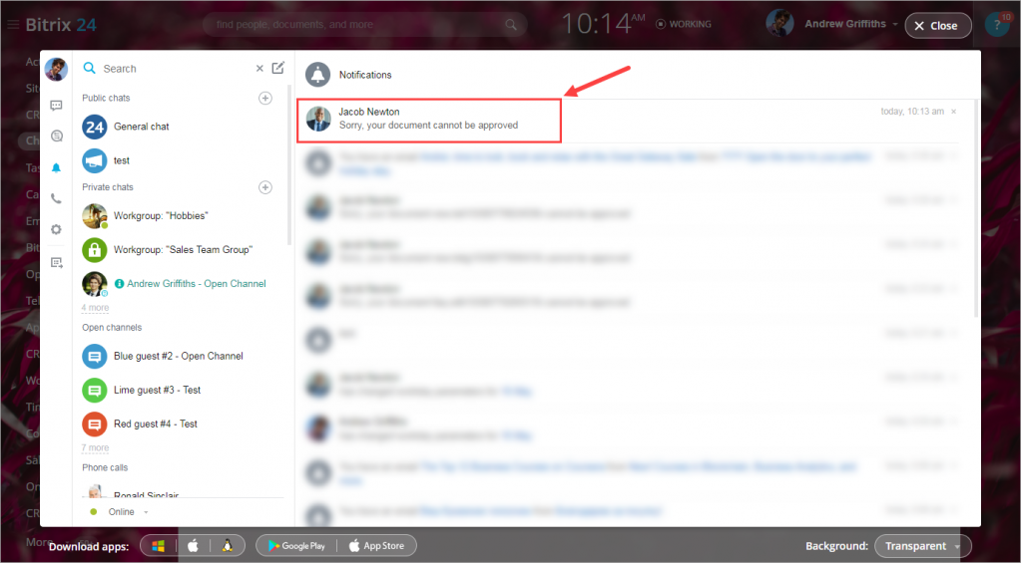Download the macOS desktop app
Viewport: 1021px width, 563px height.
coord(194,546)
